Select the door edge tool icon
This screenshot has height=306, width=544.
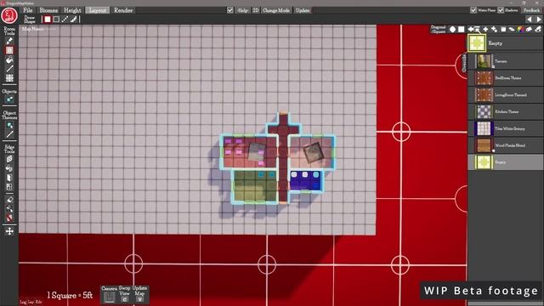(9, 178)
